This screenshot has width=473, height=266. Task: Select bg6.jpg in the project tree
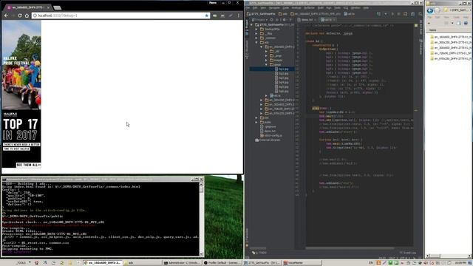tap(282, 91)
